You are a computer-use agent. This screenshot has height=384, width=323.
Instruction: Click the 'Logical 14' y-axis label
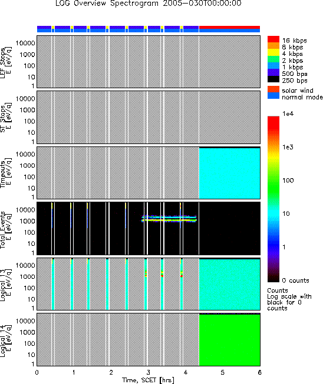coord(3,341)
